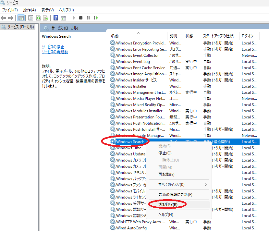This screenshot has width=269, height=231.
Task: Select サービス (ローカル) in the left tree
Action: click(18, 27)
